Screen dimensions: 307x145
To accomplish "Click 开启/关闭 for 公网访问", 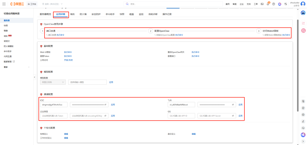I will pos(68,60).
